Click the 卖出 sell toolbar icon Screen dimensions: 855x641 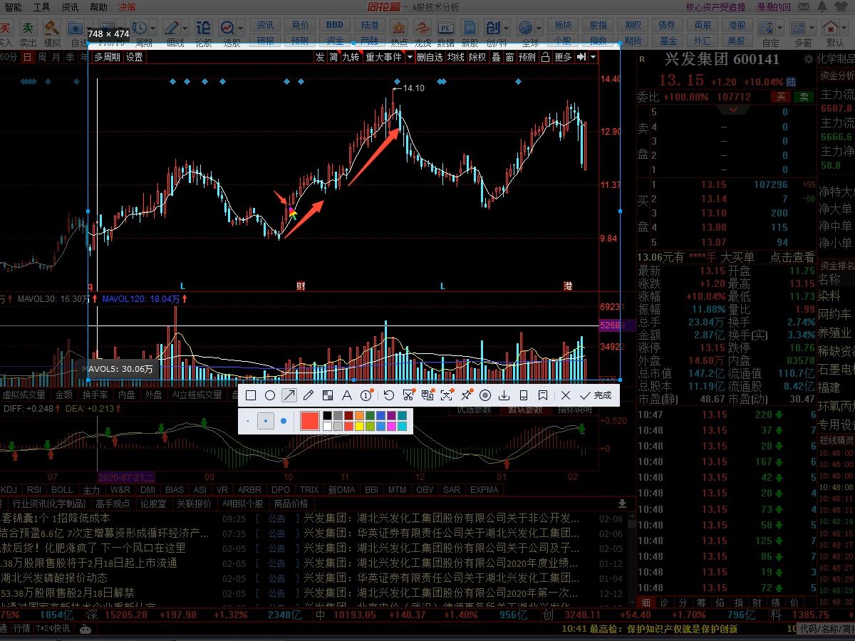pyautogui.click(x=28, y=33)
